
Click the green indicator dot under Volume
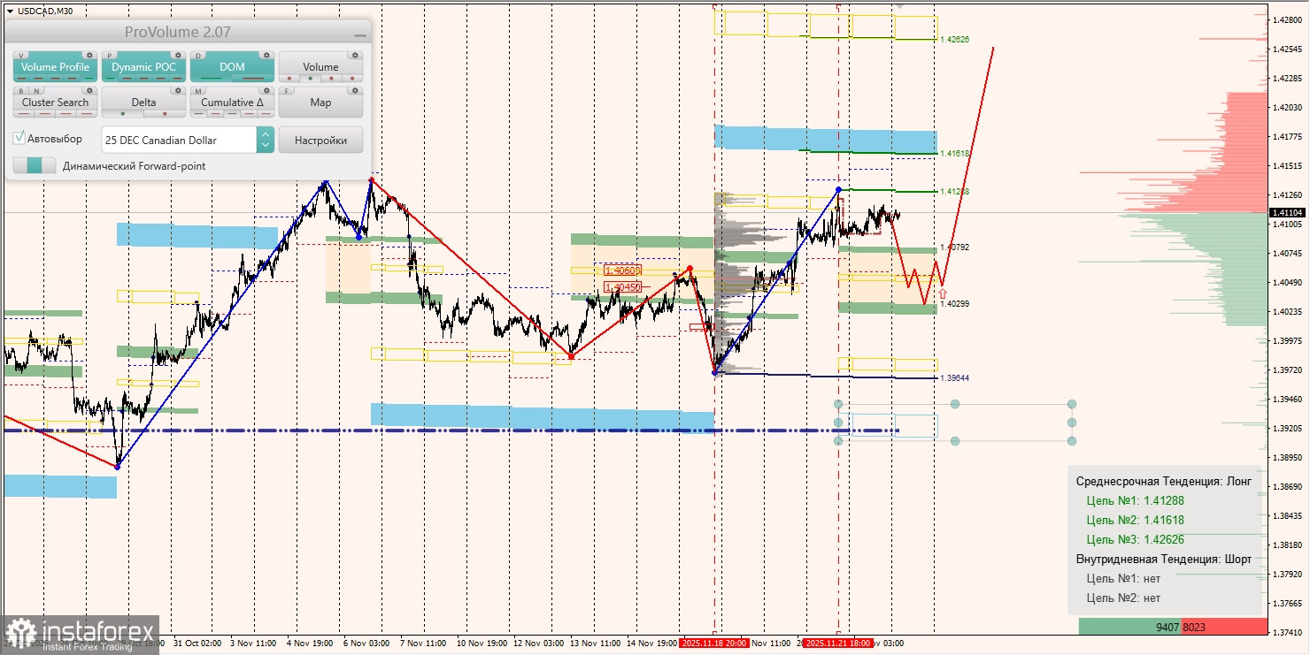pyautogui.click(x=311, y=79)
